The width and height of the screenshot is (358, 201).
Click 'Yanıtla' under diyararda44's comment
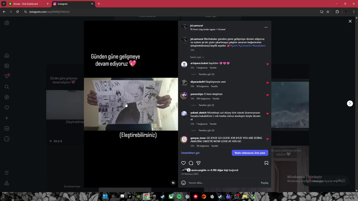[x=214, y=87]
